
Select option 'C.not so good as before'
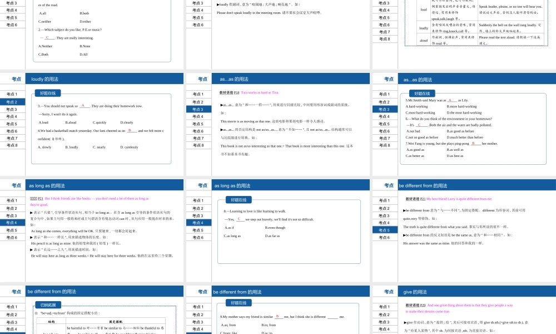pyautogui.click(x=422, y=137)
